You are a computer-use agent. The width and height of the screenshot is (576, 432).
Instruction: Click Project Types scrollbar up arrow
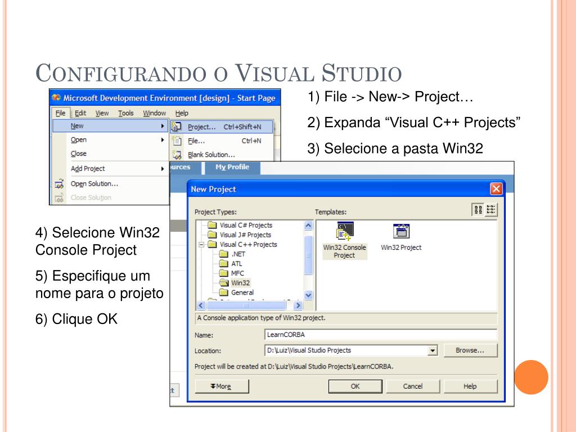pyautogui.click(x=309, y=225)
